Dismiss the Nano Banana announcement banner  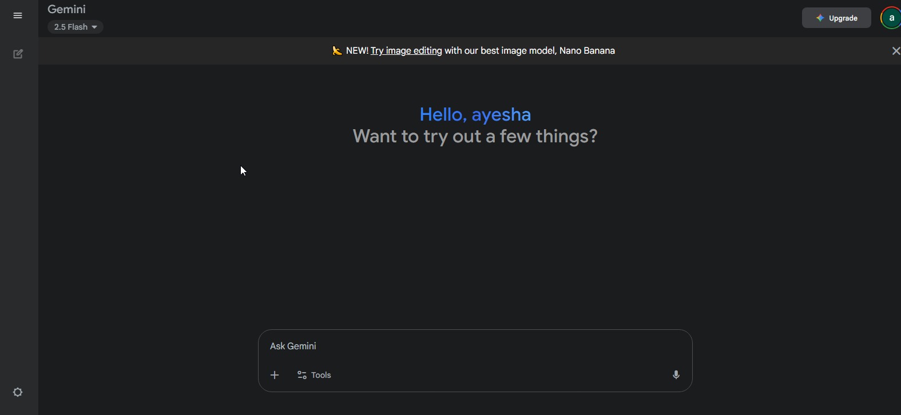896,51
